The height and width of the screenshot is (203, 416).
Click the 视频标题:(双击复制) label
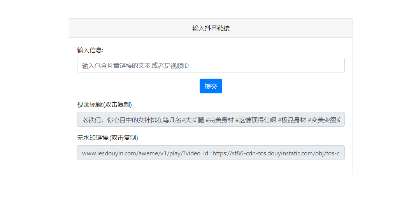click(x=104, y=105)
